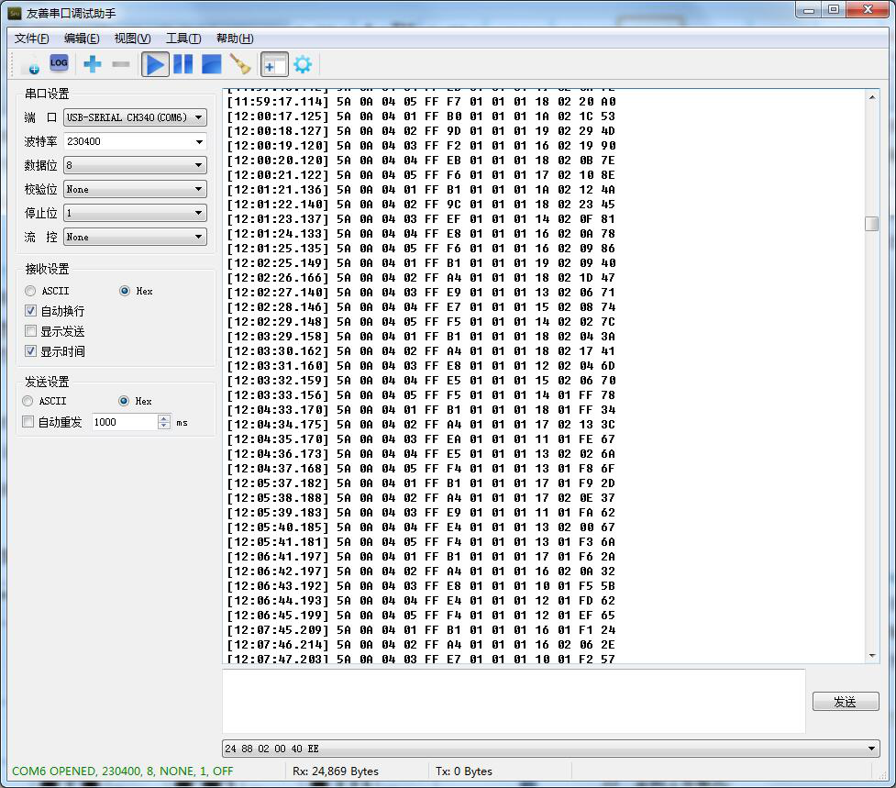The height and width of the screenshot is (788, 896).
Task: Click the blue plus add icon
Action: [x=93, y=64]
